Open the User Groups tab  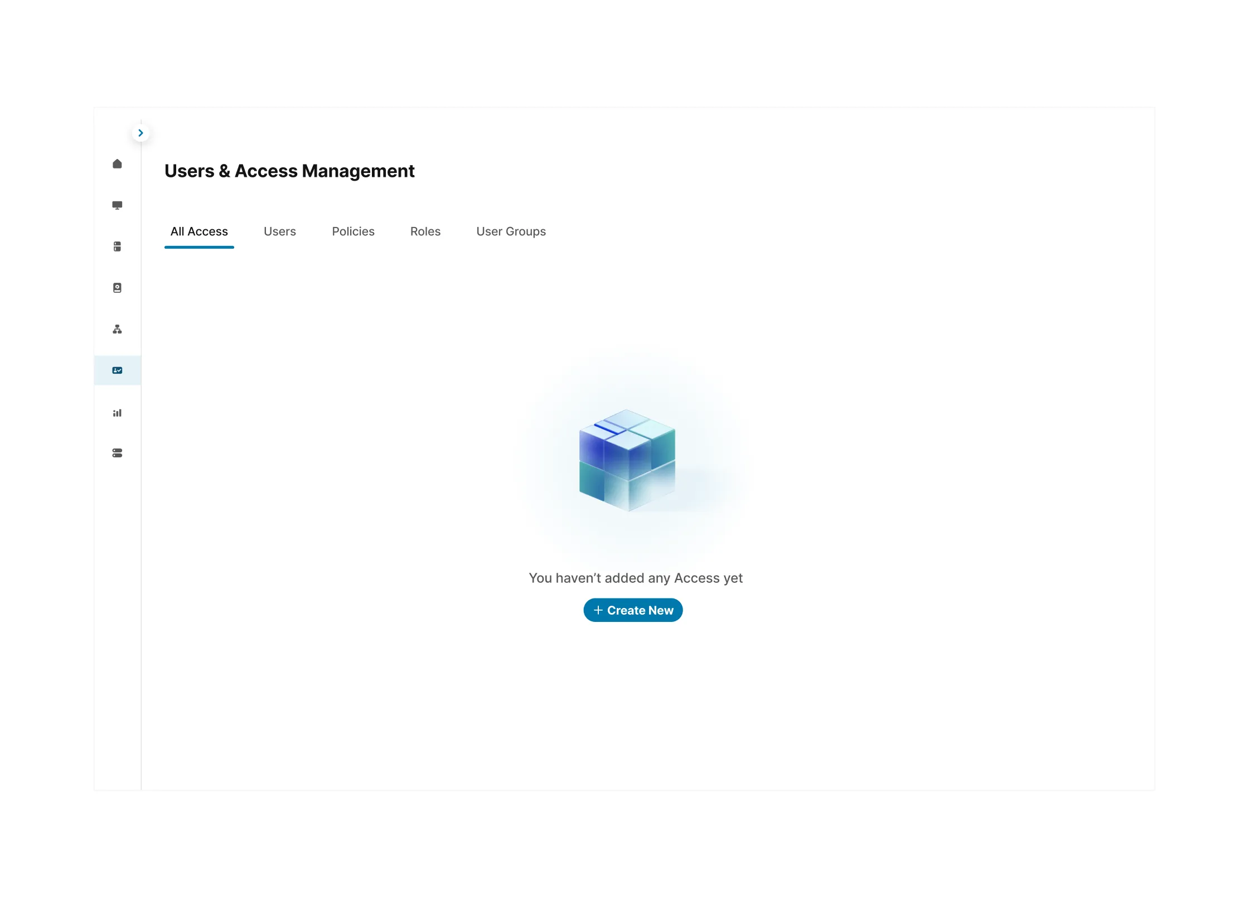(x=511, y=231)
